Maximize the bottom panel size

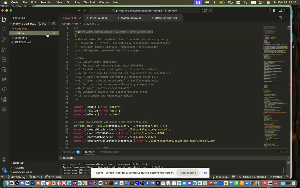click(280, 152)
